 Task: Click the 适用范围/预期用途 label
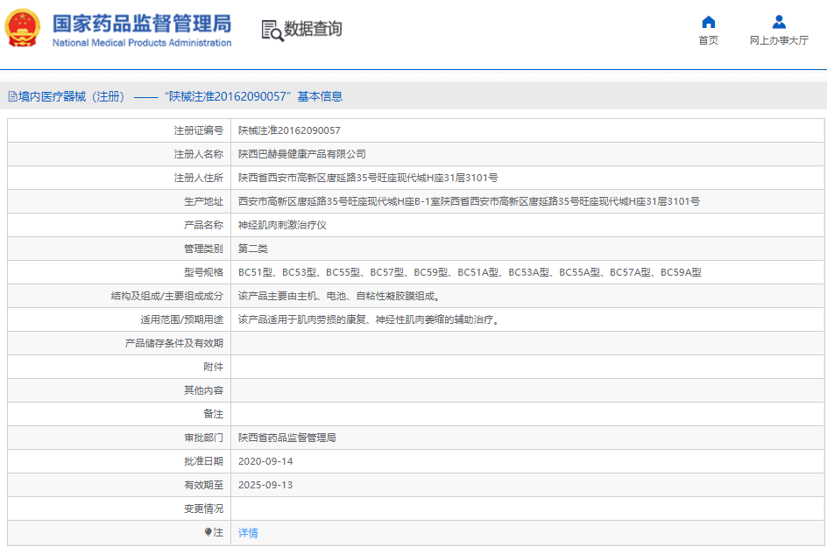(181, 319)
